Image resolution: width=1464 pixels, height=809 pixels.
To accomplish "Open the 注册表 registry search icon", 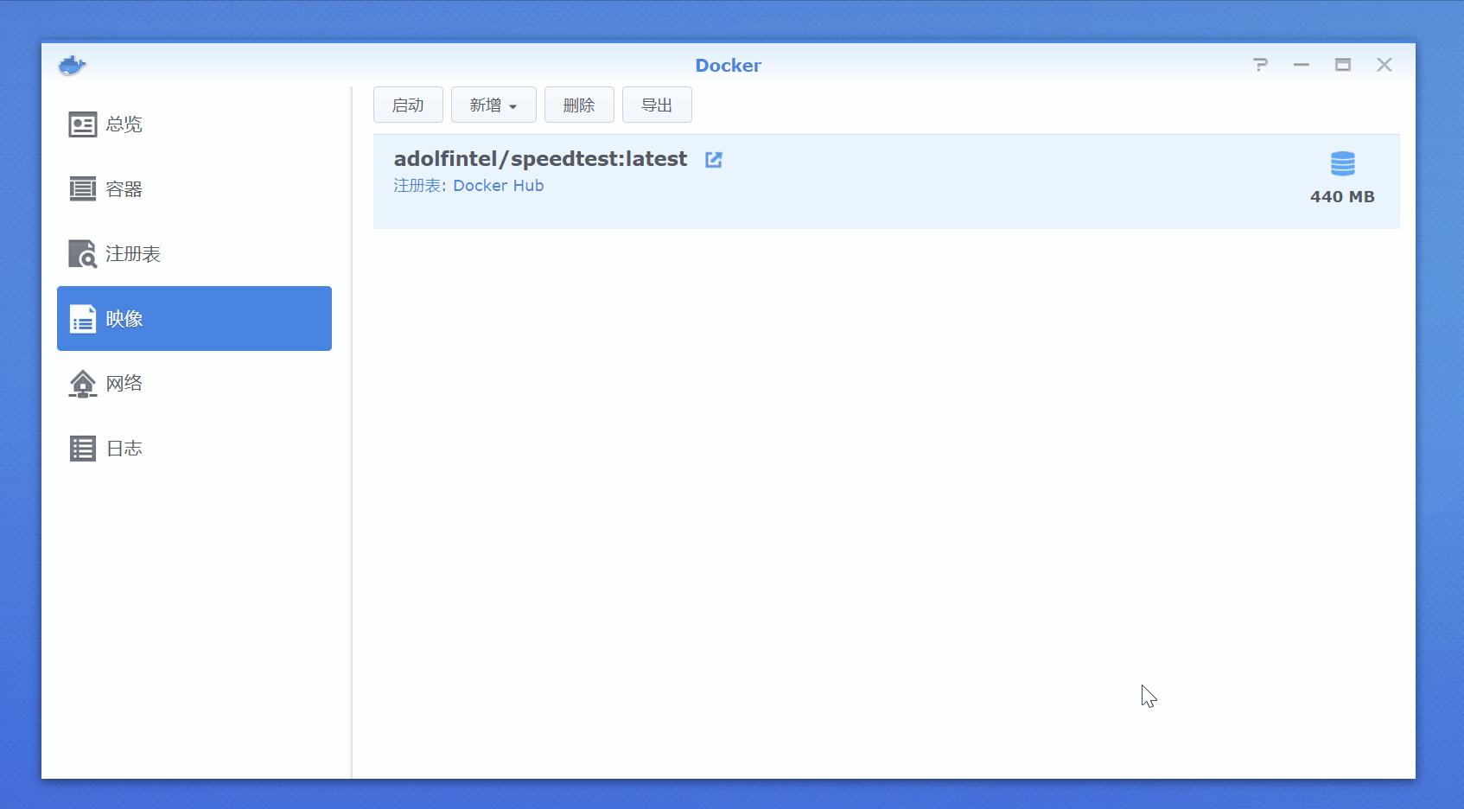I will point(83,254).
